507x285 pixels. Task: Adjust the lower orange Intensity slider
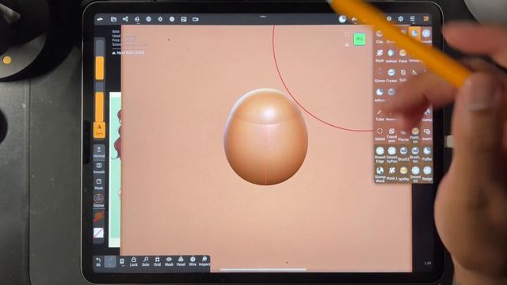100,103
